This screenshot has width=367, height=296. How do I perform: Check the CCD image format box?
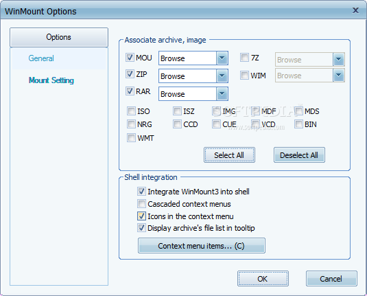[x=177, y=124]
